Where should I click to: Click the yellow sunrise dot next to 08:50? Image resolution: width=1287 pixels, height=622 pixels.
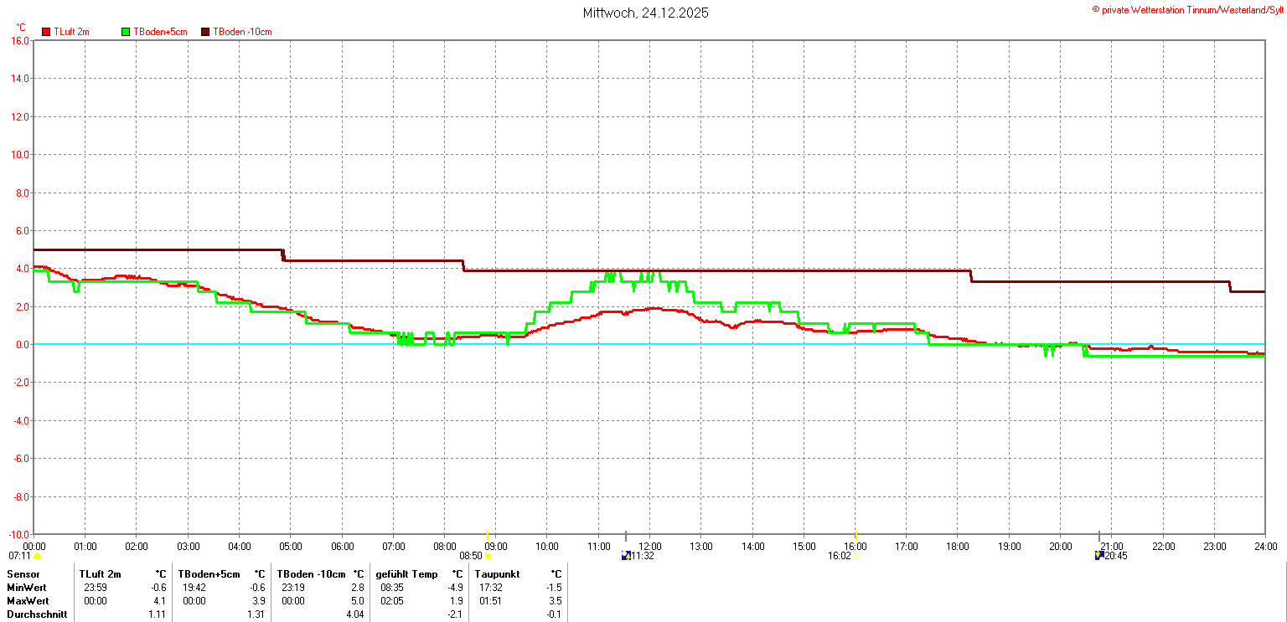[488, 556]
